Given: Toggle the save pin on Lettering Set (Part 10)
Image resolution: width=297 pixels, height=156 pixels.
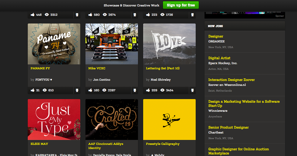Looking at the screenshot, I should (x=192, y=90).
